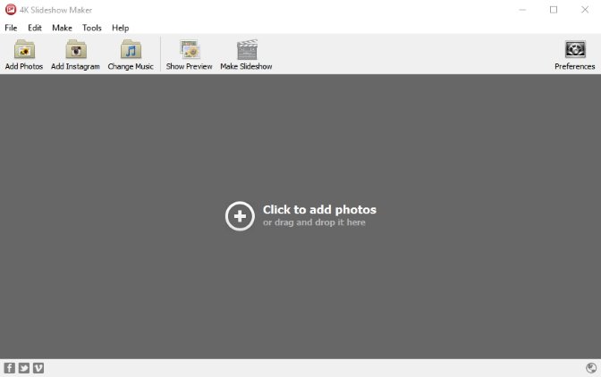
Task: Open Preferences from the toolbar
Action: click(x=574, y=54)
